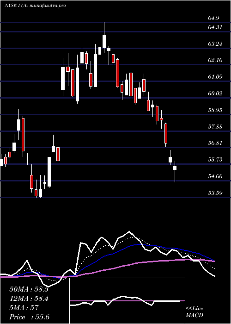This screenshot has height=324, width=231.
Task: Click the <<Live MACD label
Action: point(195,312)
